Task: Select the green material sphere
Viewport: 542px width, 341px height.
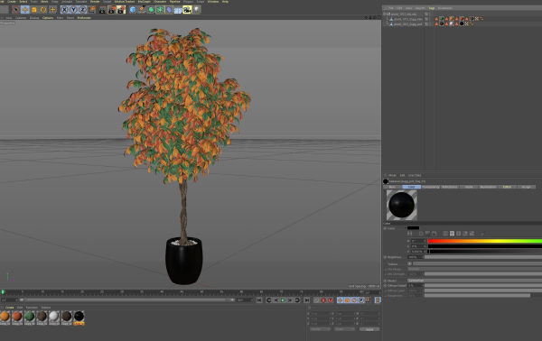Action: pos(30,316)
